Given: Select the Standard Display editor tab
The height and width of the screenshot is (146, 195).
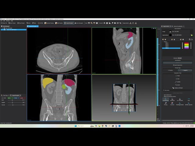Looking at the screenshot, I should tap(33, 26).
